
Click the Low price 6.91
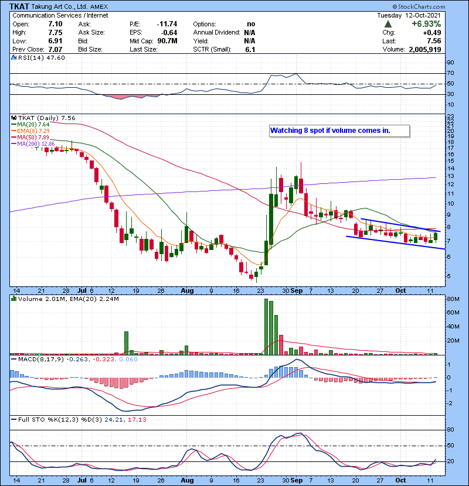coord(55,41)
